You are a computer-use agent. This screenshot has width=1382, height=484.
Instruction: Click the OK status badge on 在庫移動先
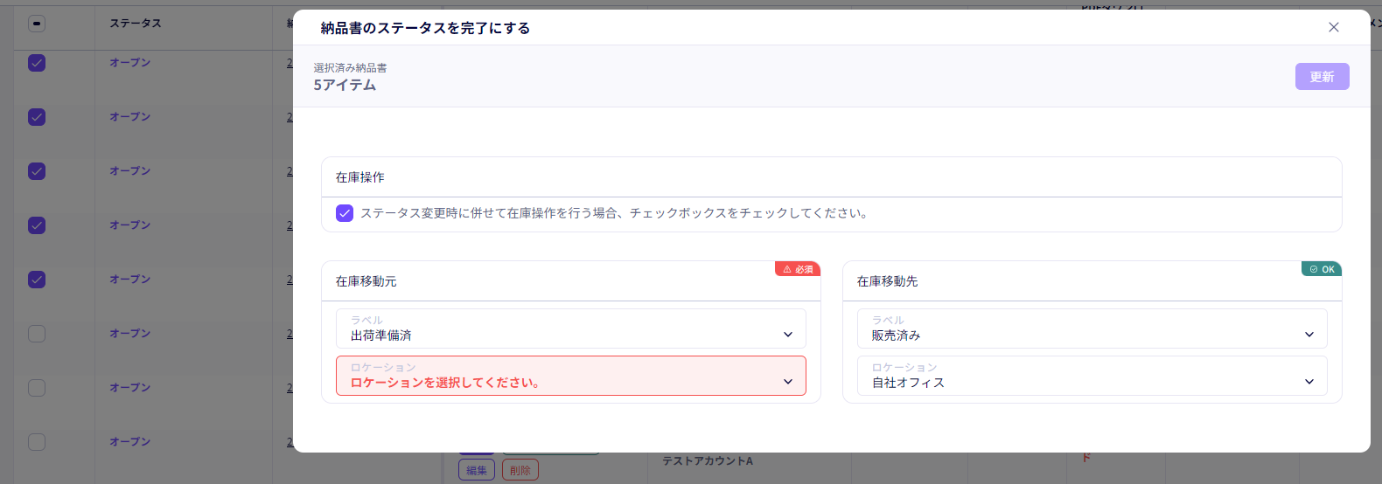[1321, 269]
